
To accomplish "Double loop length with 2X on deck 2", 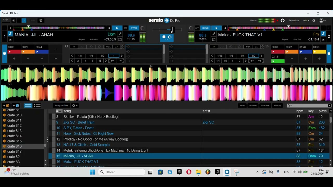I will click(256, 47).
